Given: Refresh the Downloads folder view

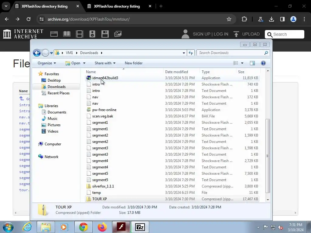Looking at the screenshot, I should [191, 53].
